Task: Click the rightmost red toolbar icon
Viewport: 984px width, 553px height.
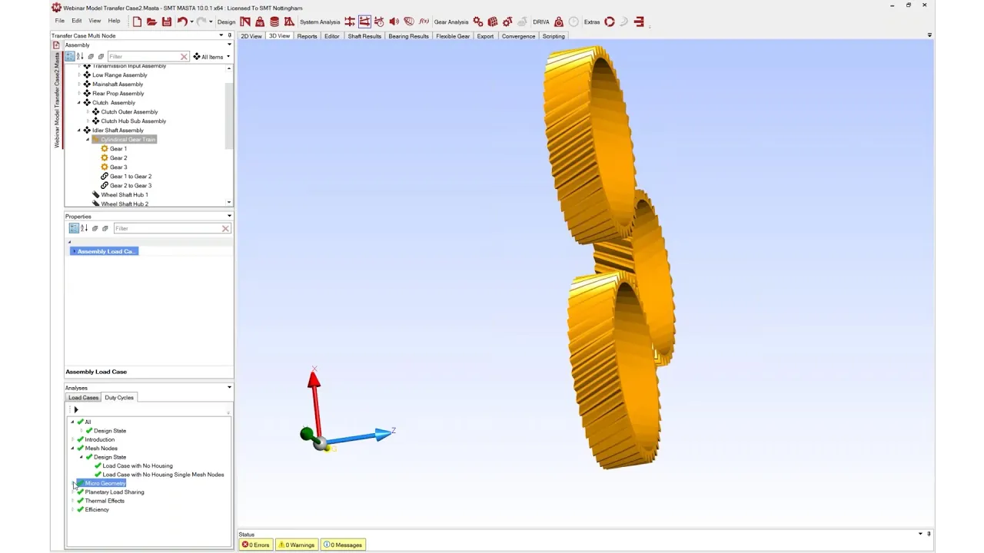Action: [x=639, y=22]
